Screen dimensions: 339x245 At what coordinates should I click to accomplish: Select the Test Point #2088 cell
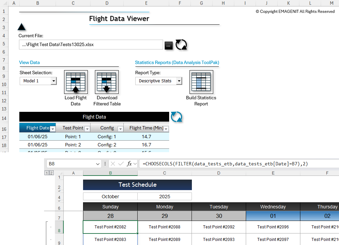point(164,227)
